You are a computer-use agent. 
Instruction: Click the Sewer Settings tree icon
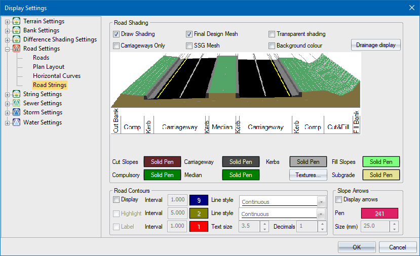[17, 103]
